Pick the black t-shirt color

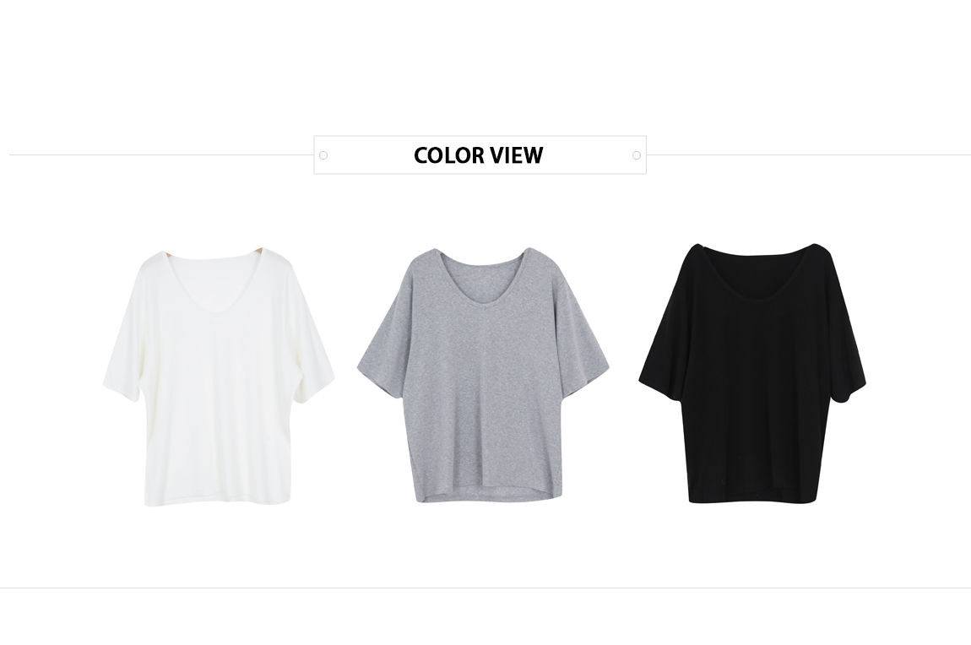click(752, 373)
